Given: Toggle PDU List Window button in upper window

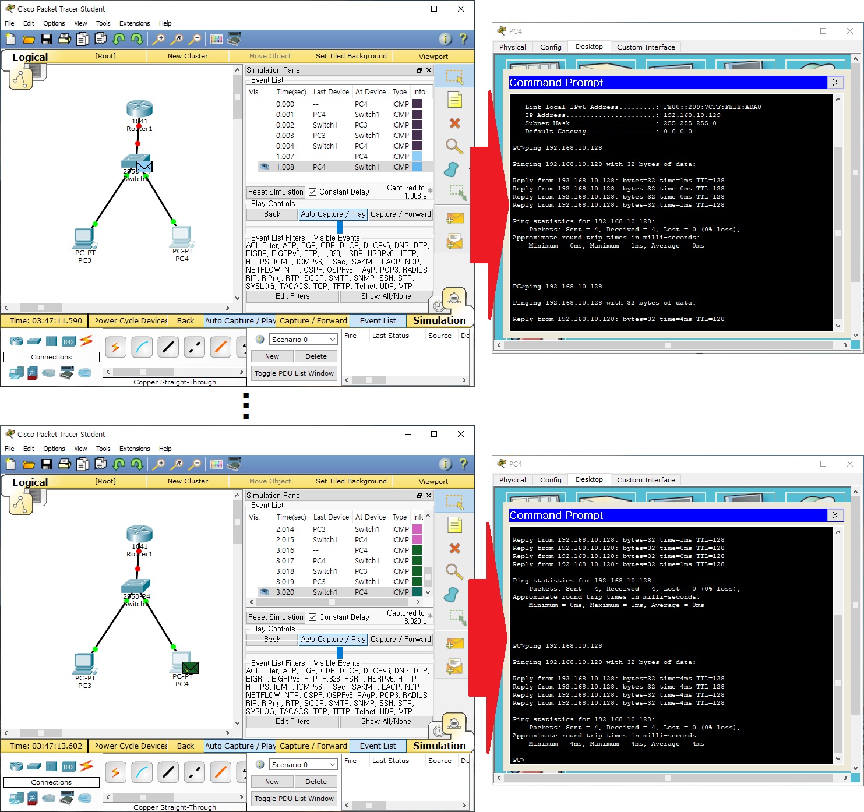Looking at the screenshot, I should point(294,373).
